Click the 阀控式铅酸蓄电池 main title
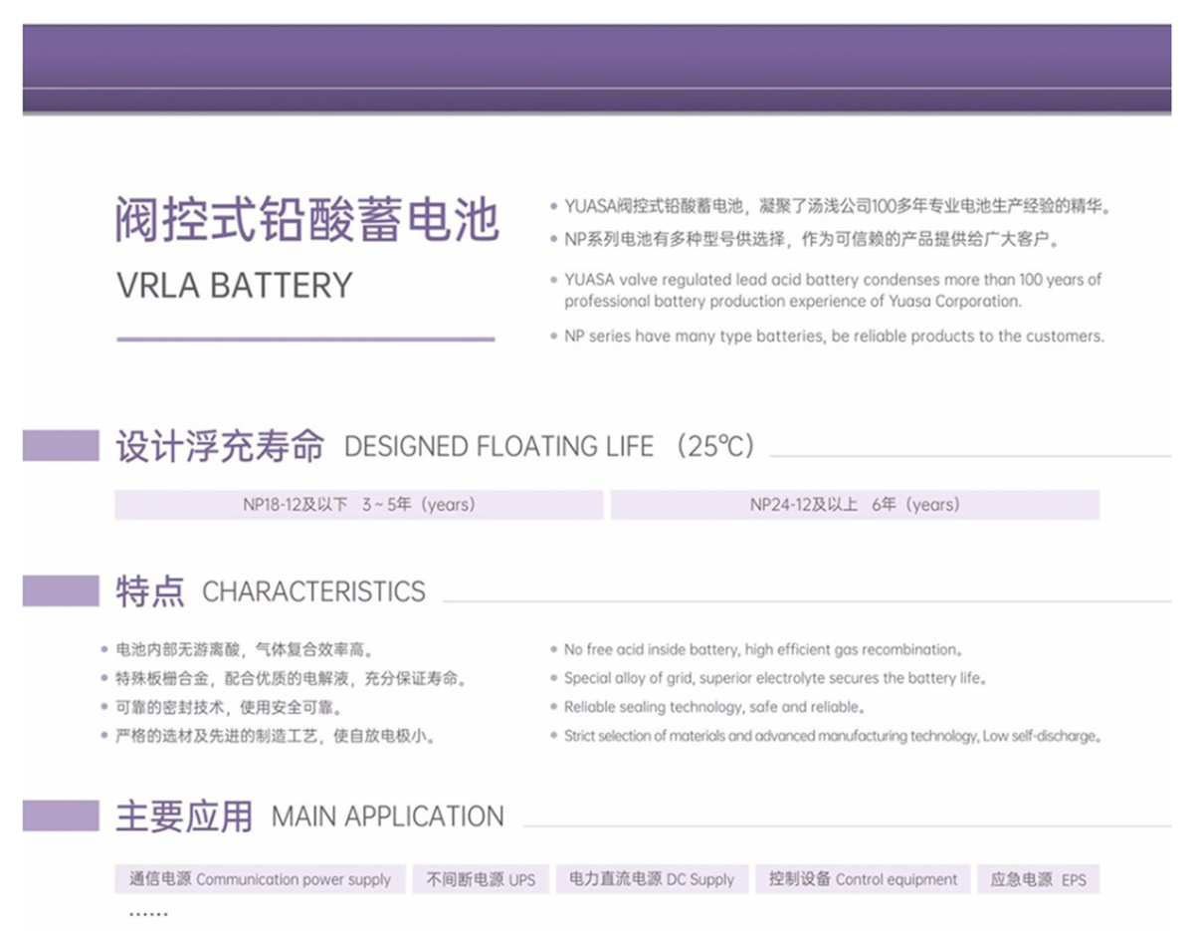This screenshot has width=1194, height=931. click(x=306, y=218)
